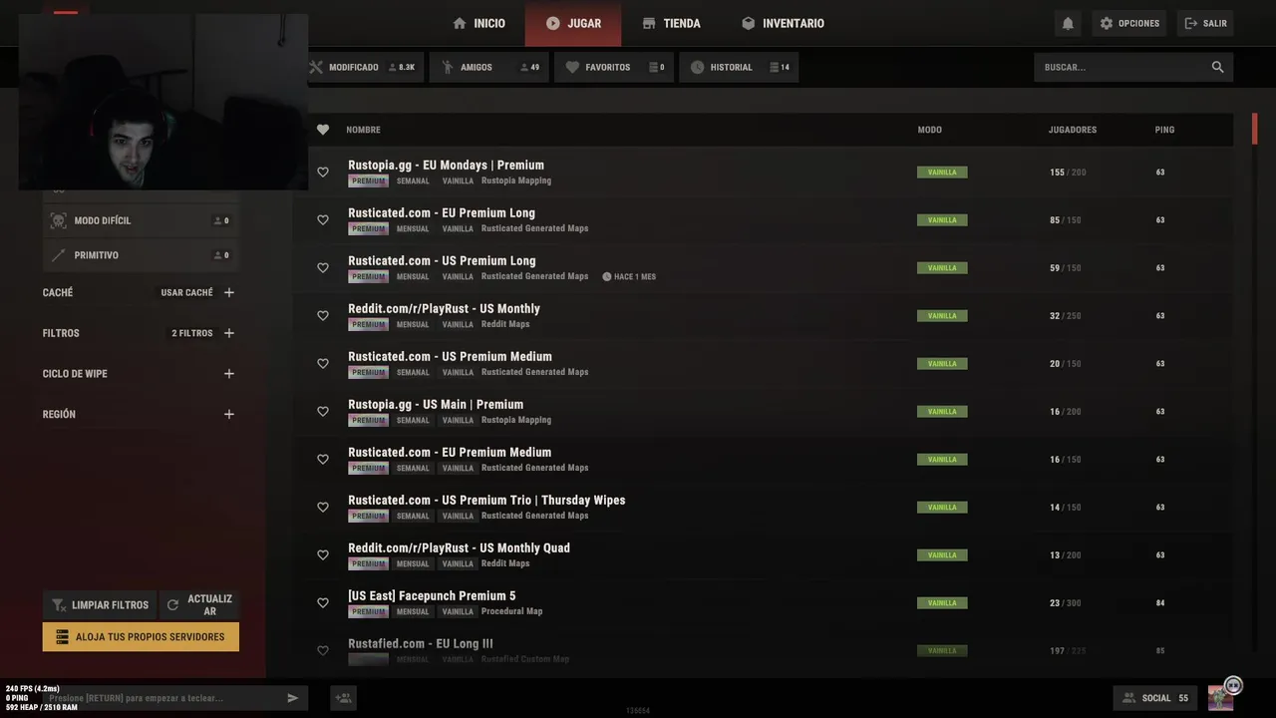This screenshot has width=1276, height=718.
Task: Click the 155 / 200 player count
Action: tap(1068, 173)
